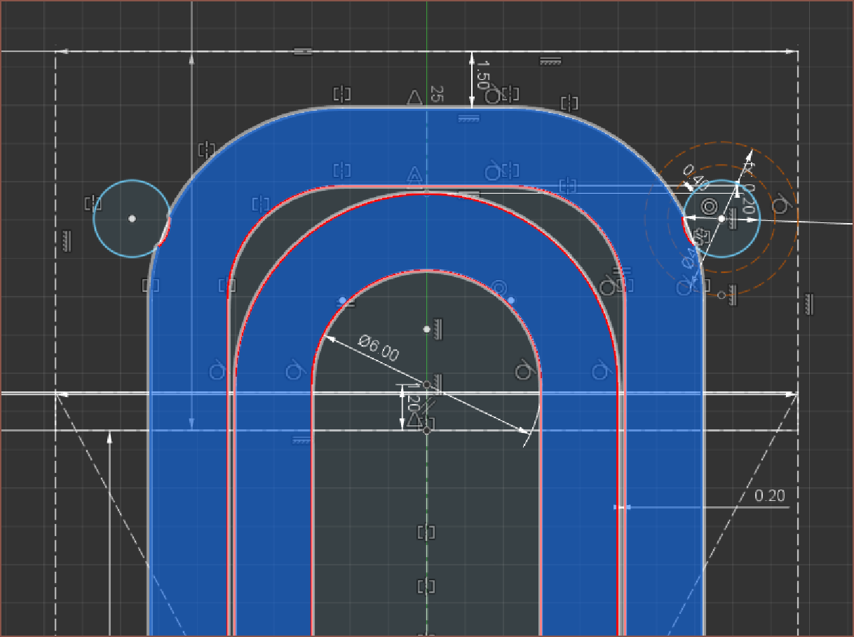
Task: Select the fix constraint icon near far right edge
Action: (x=808, y=303)
